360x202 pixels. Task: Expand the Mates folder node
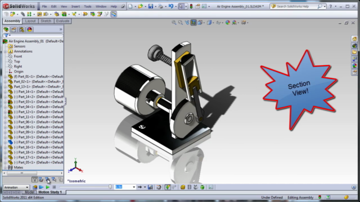point(5,167)
